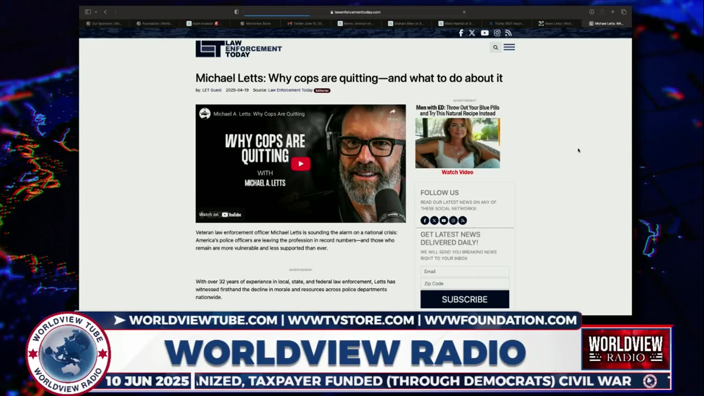The width and height of the screenshot is (704, 396).
Task: Switch to the Foundation tab
Action: [154, 24]
